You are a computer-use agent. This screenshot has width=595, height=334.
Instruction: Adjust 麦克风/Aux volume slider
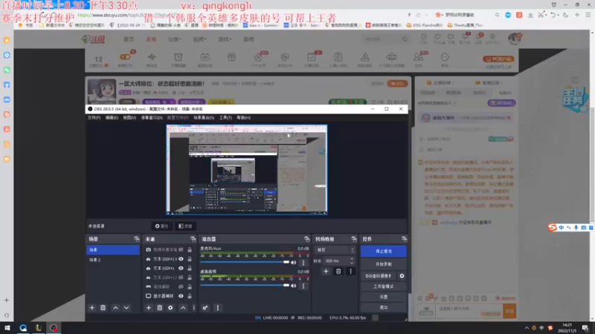click(245, 262)
